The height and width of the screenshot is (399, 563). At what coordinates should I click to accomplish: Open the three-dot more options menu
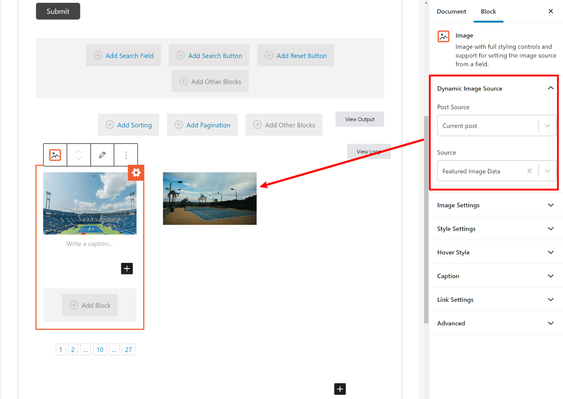tap(126, 155)
